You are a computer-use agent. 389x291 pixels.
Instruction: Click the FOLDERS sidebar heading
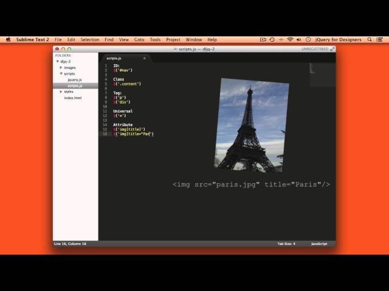63,55
